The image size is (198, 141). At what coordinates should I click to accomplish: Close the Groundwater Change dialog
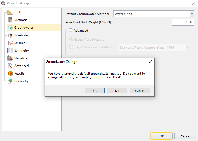150,62
